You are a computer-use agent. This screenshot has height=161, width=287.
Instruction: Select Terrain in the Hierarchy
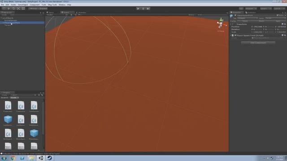click(x=8, y=25)
